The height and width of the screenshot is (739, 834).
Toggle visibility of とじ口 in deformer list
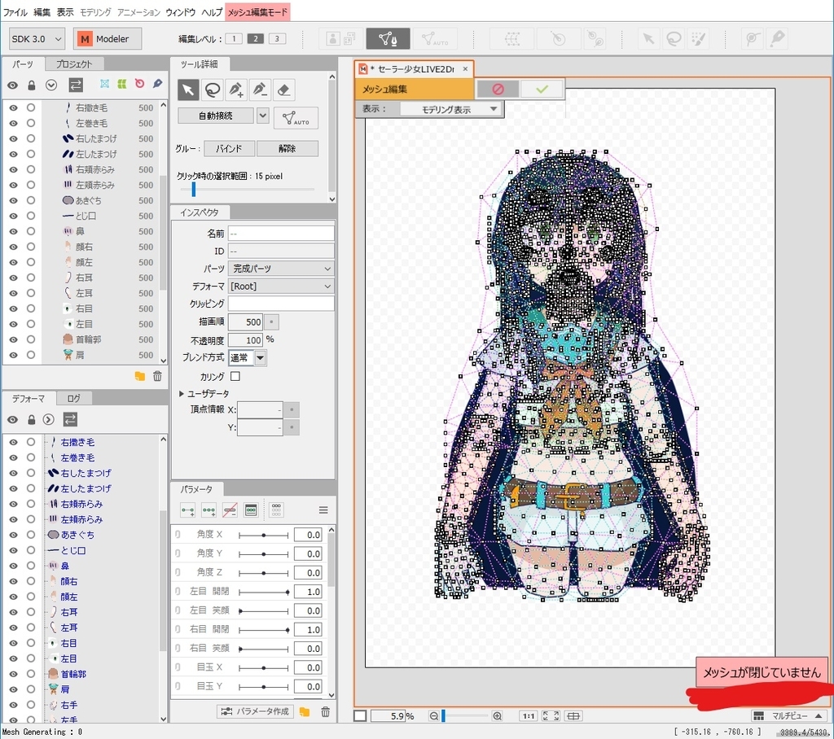tap(13, 550)
